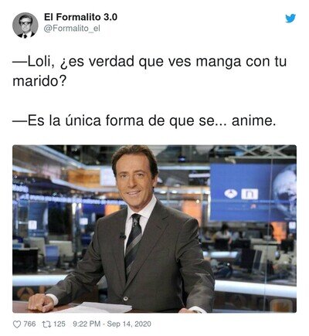Viewport: 309px width, 336px height.
Task: Click the tweet line starting '—Loli, ¿es verdad'
Action: (149, 71)
